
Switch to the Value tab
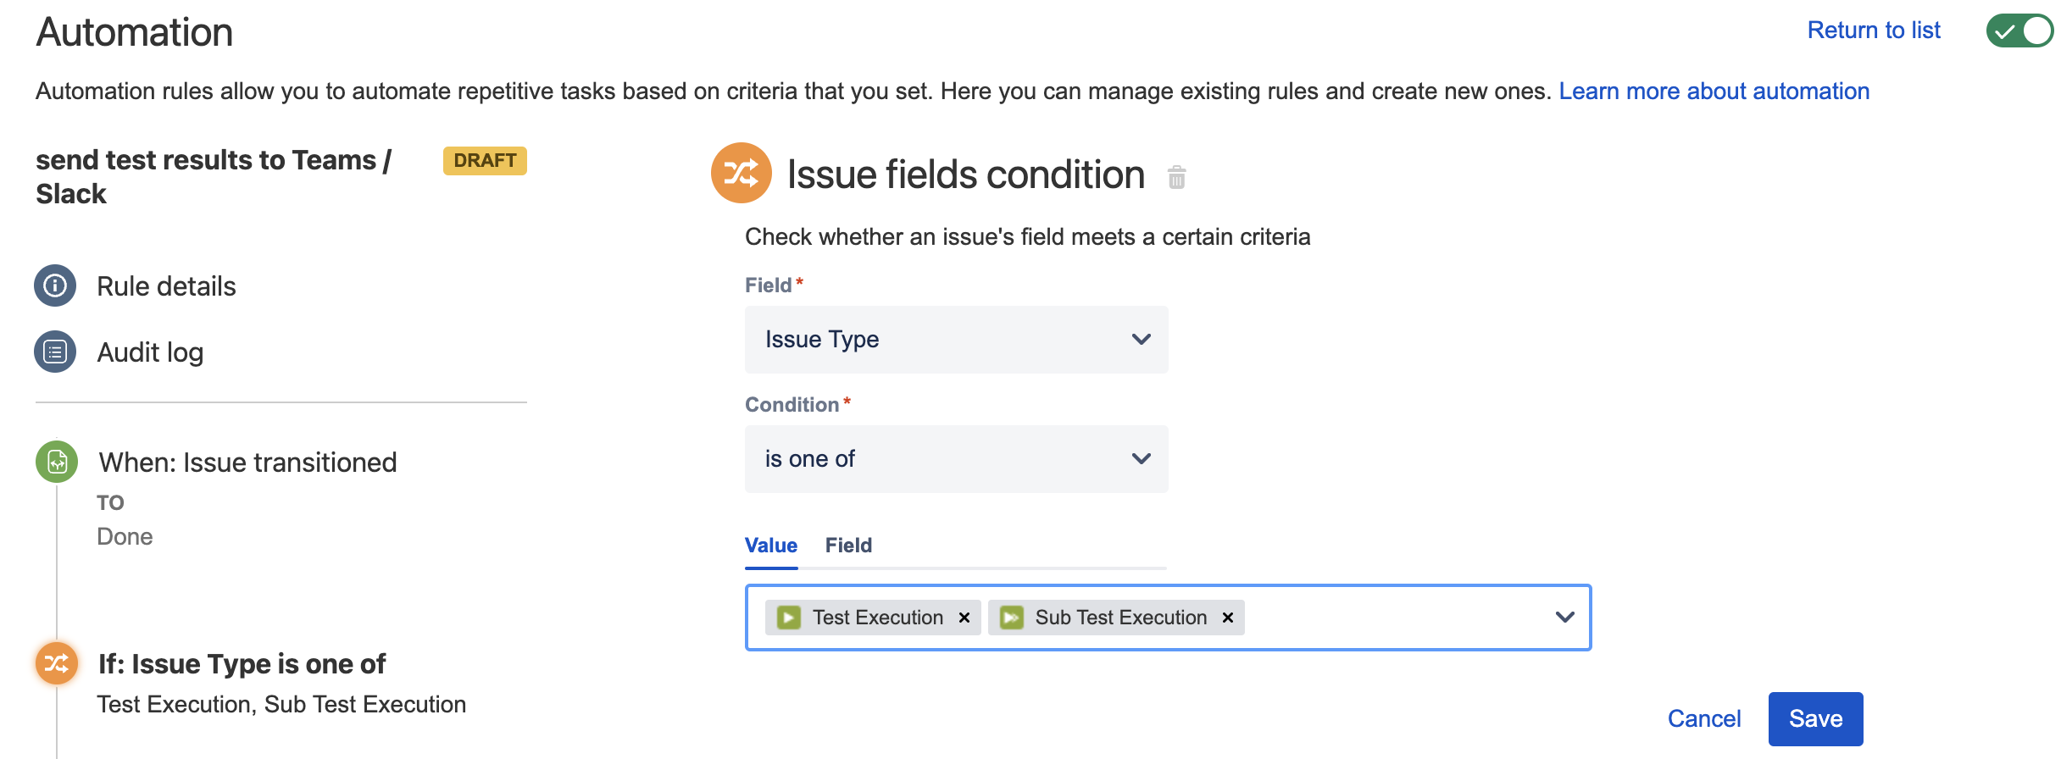pyautogui.click(x=771, y=546)
